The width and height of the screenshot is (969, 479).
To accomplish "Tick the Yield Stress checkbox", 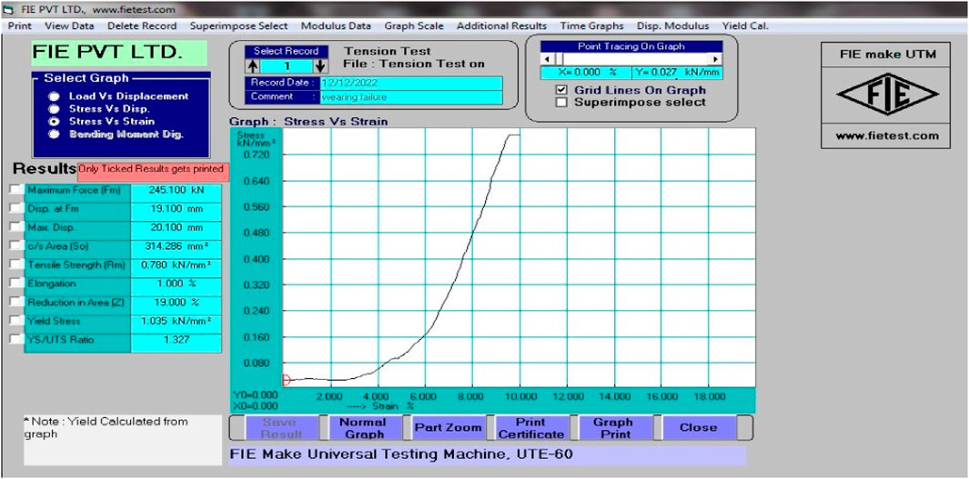I will tap(15, 320).
